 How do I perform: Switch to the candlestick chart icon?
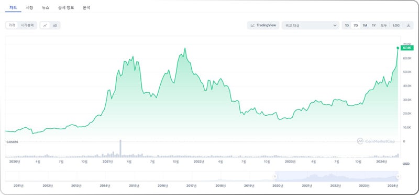[55, 25]
